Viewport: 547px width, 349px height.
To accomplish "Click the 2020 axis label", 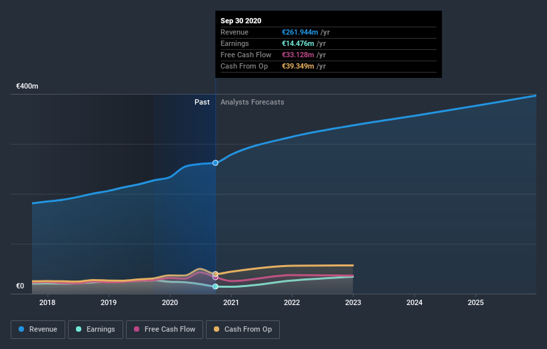I will (170, 302).
